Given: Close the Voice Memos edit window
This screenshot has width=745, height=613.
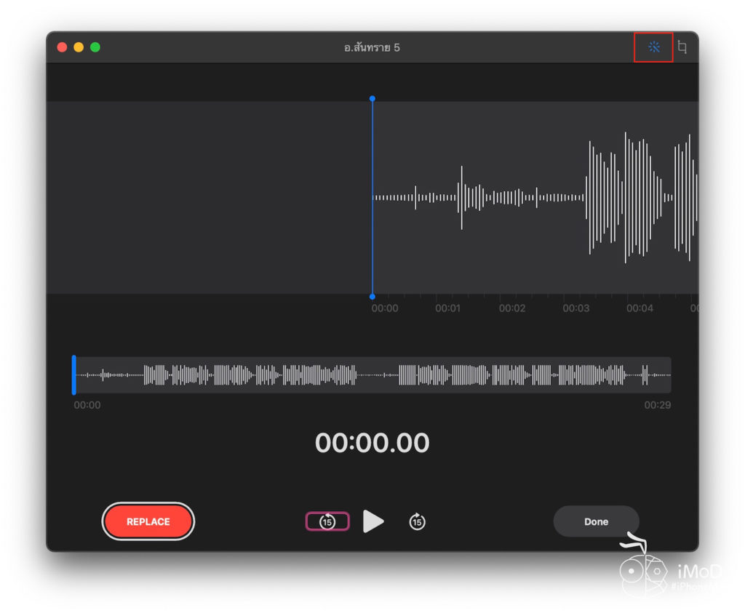Looking at the screenshot, I should [62, 47].
